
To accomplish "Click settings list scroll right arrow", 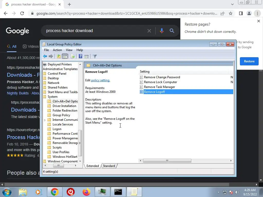I will [x=231, y=161].
